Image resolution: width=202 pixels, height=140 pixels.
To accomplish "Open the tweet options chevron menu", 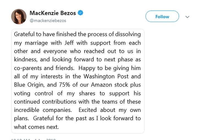I will (x=187, y=17).
